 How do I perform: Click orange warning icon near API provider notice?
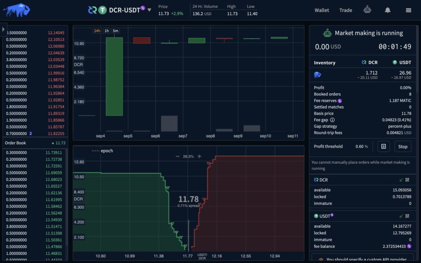pyautogui.click(x=321, y=260)
